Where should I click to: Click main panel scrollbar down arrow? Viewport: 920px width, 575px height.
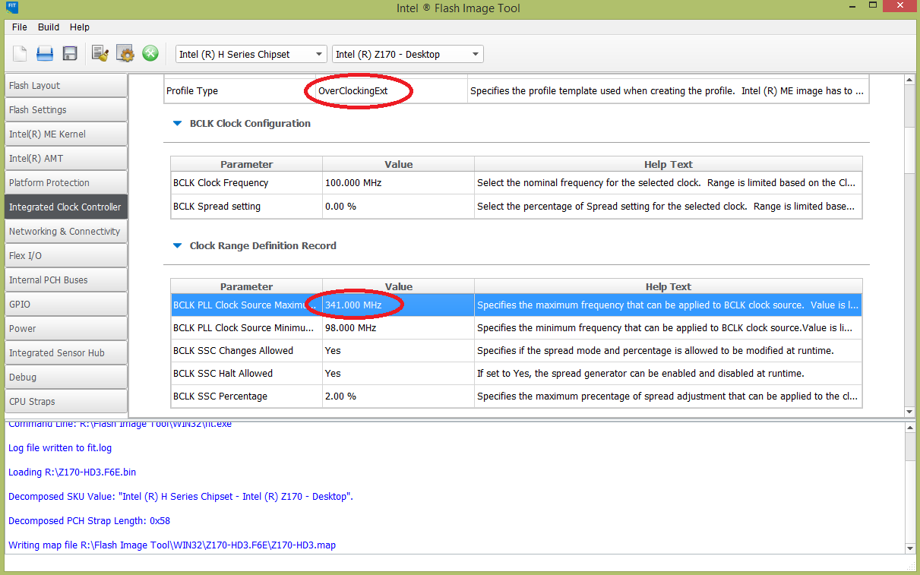pyautogui.click(x=909, y=411)
